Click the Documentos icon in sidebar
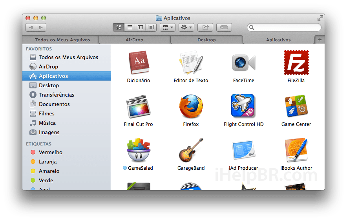 coord(33,104)
